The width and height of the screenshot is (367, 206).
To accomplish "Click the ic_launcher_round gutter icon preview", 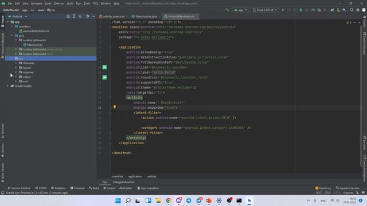I will [104, 77].
